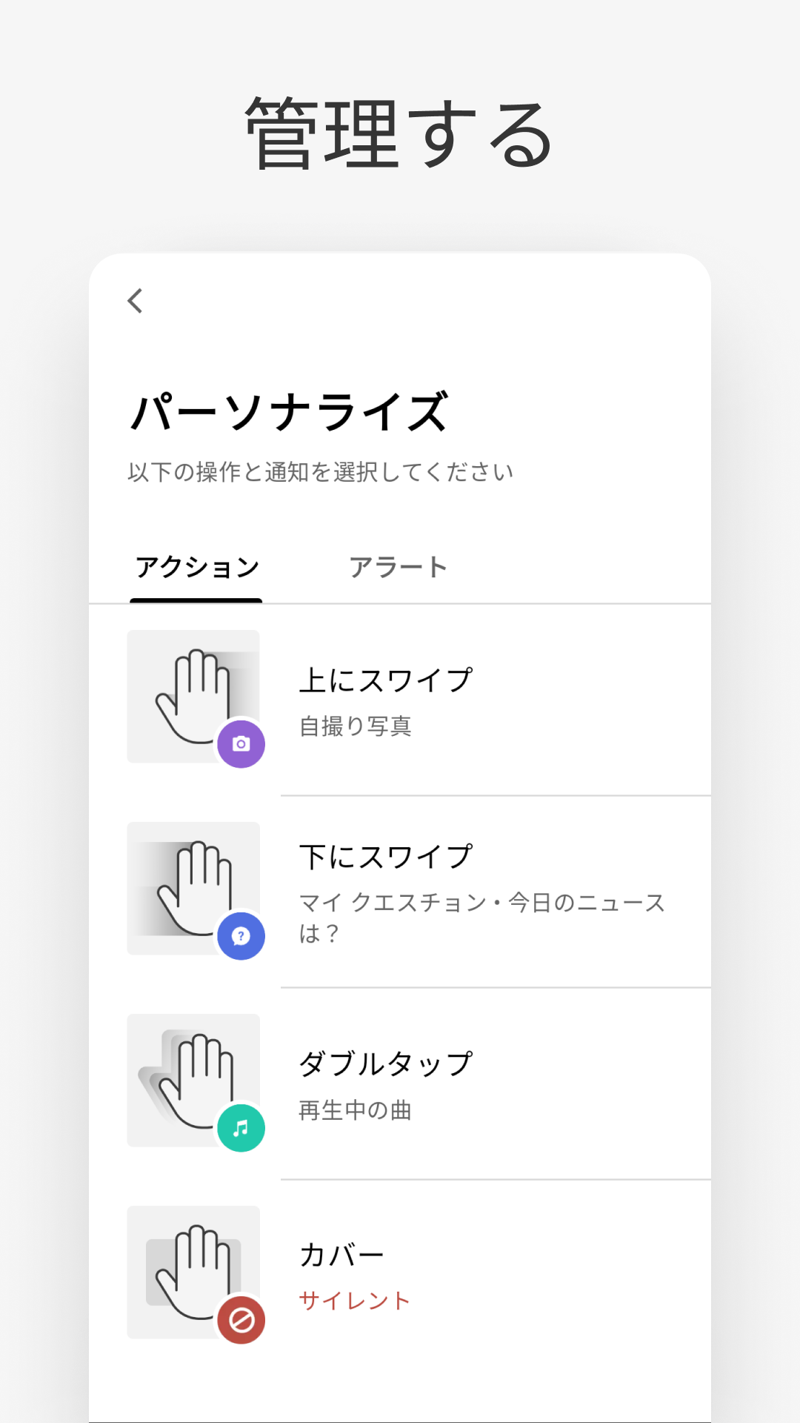Image resolution: width=800 pixels, height=1423 pixels.
Task: Open the ダブルタップ action setting
Action: [400, 1084]
